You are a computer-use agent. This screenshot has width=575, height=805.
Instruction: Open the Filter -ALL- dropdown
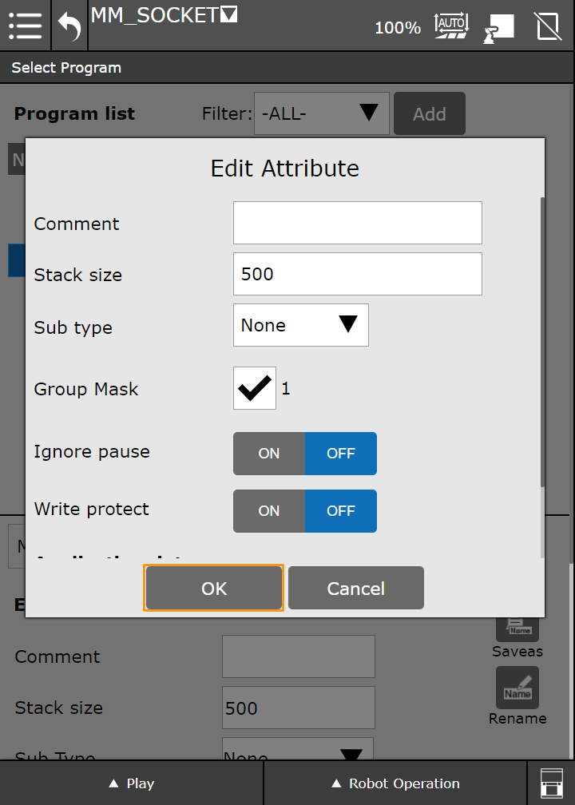321,113
